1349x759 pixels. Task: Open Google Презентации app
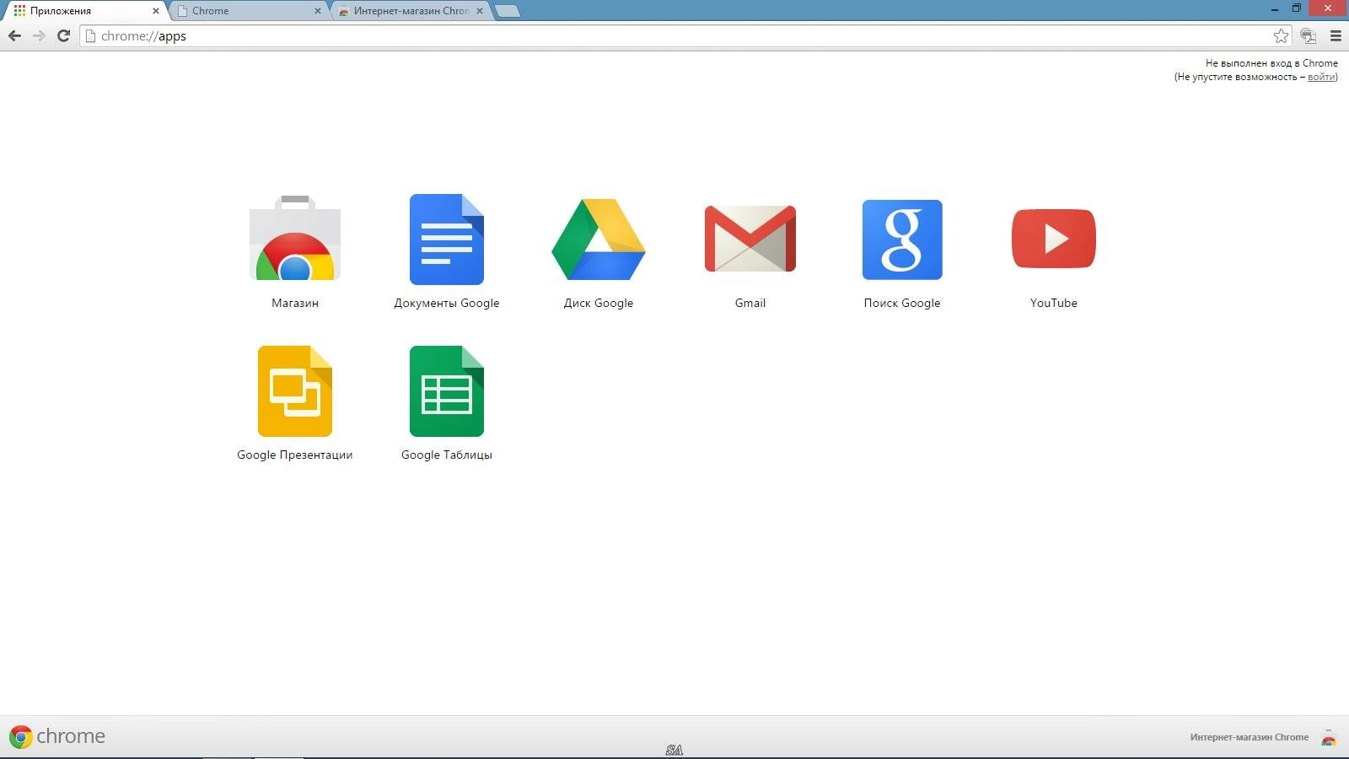coord(295,391)
